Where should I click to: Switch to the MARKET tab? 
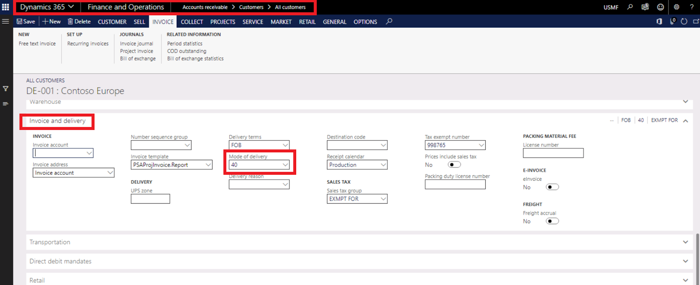pyautogui.click(x=281, y=21)
